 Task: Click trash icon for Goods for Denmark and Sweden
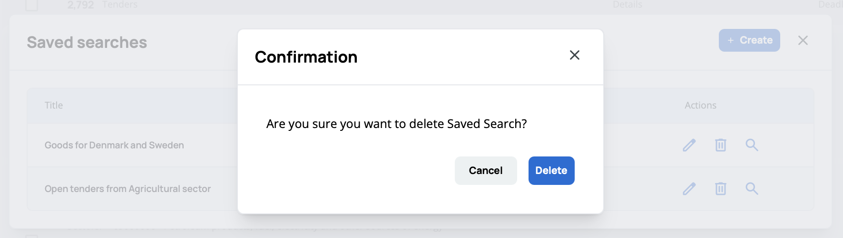(x=721, y=145)
